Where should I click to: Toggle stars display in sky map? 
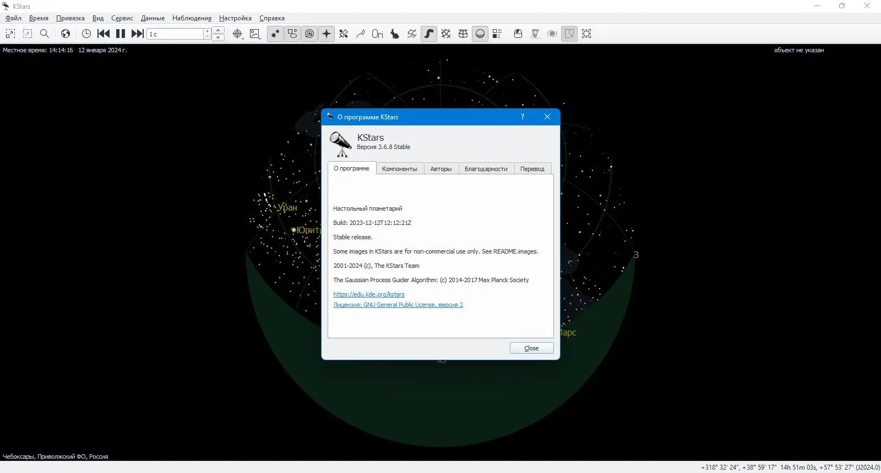pyautogui.click(x=275, y=34)
